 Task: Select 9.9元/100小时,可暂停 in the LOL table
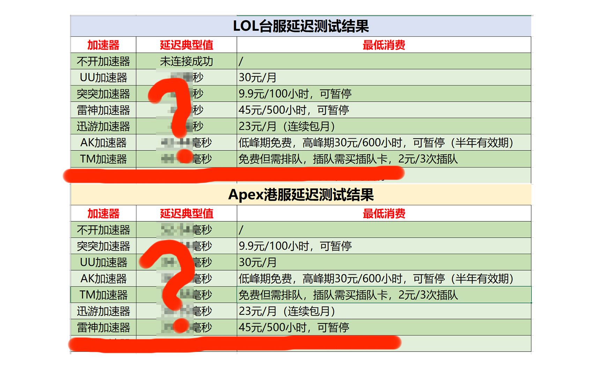384,94
